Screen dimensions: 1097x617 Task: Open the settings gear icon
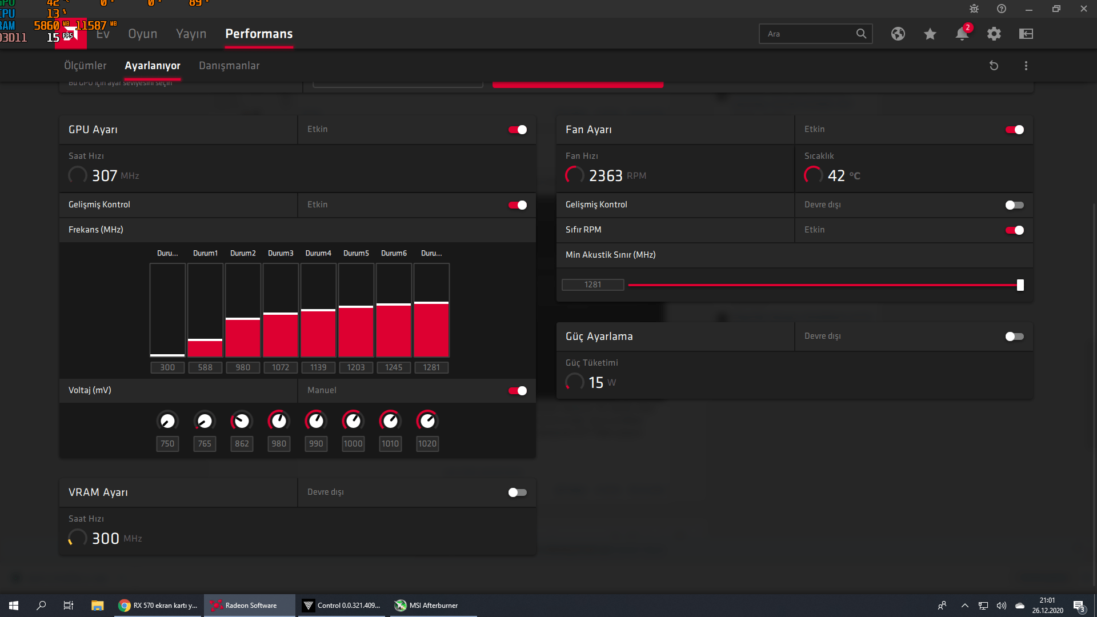(x=994, y=34)
